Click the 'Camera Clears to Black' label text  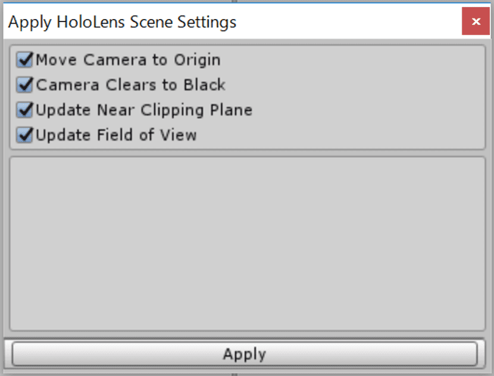131,84
